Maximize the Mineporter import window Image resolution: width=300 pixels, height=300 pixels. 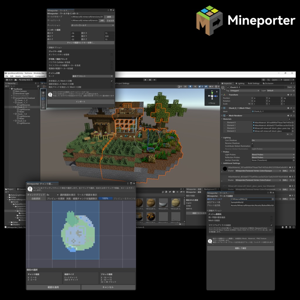111,10
